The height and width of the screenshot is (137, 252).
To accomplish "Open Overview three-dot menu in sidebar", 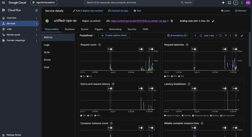I will 37,18.
